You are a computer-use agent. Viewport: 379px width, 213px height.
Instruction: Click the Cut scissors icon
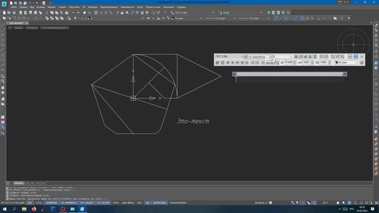click(x=47, y=12)
